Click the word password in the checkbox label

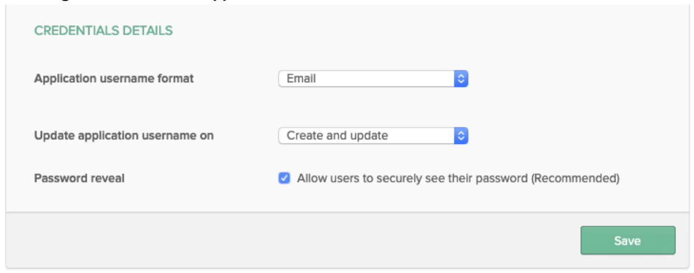click(x=505, y=178)
